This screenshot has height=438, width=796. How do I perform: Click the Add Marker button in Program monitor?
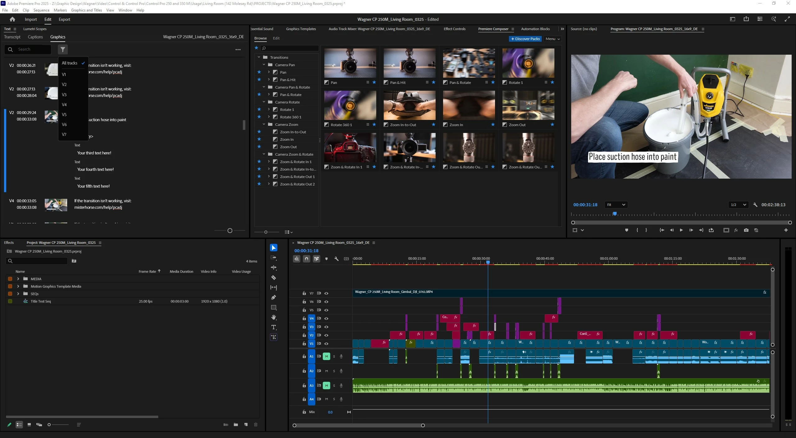tap(627, 230)
